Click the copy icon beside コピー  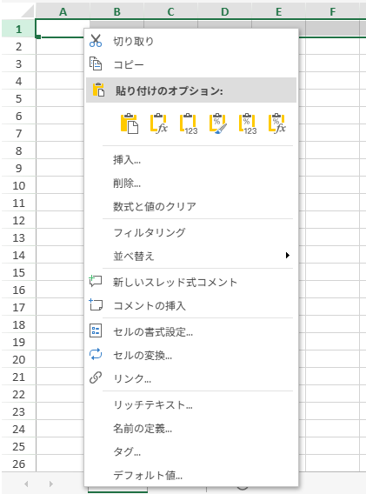(x=96, y=64)
